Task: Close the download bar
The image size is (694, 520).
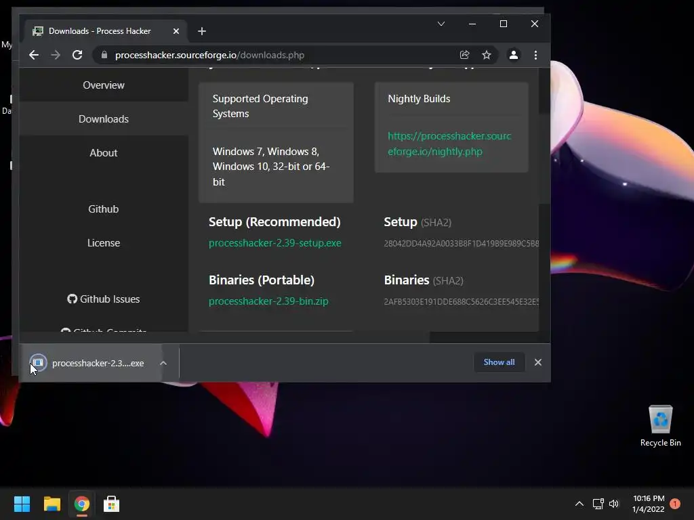Action: click(537, 362)
